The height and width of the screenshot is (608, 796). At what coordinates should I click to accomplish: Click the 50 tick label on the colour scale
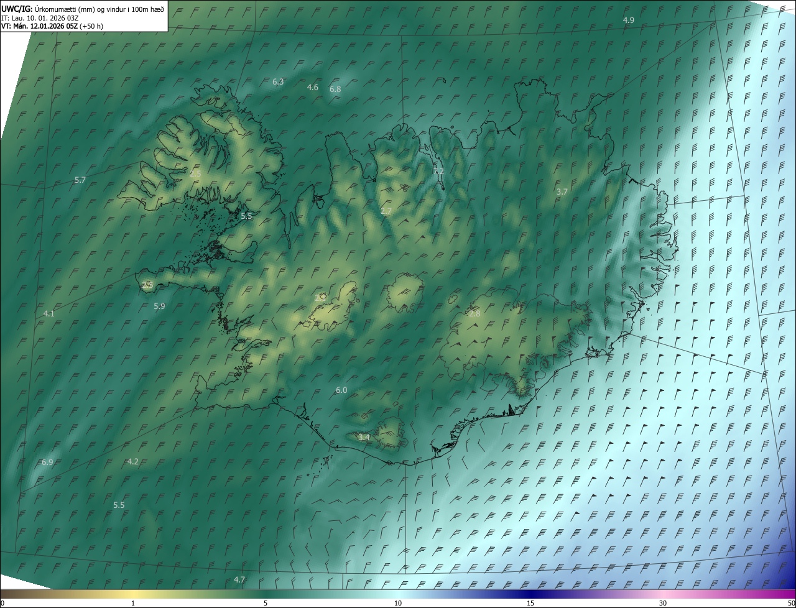[791, 604]
